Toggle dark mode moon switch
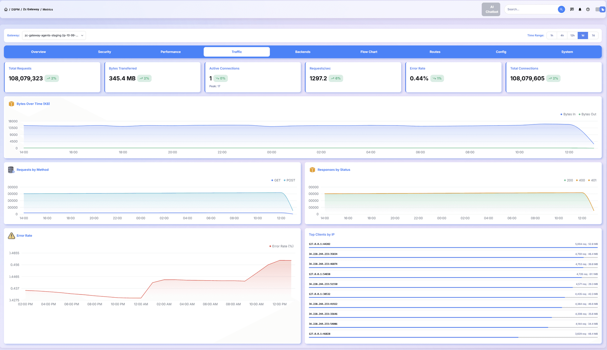The image size is (607, 350). 600,9
